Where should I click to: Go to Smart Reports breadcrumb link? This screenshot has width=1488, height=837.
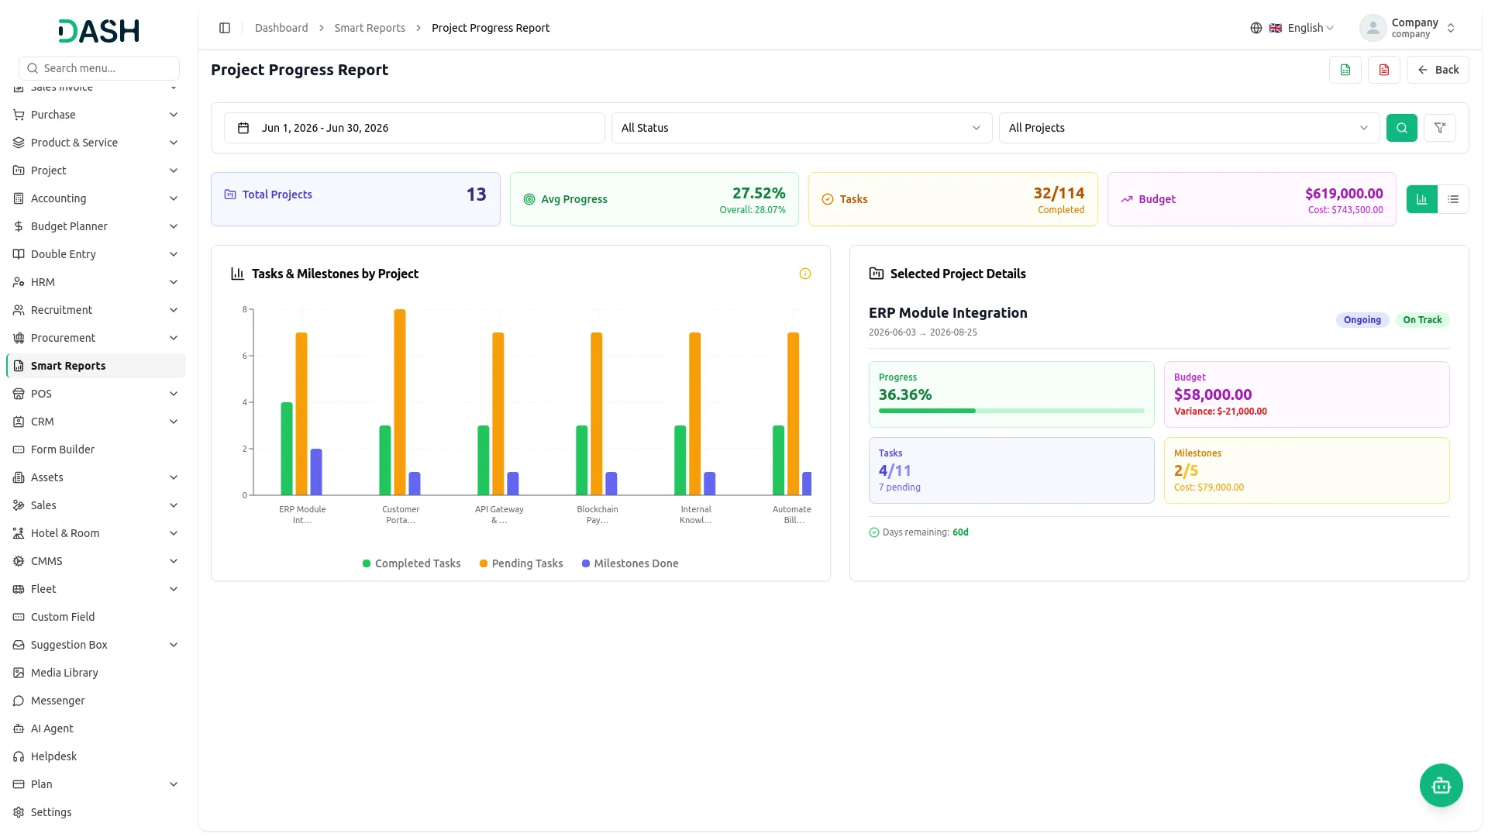[370, 28]
